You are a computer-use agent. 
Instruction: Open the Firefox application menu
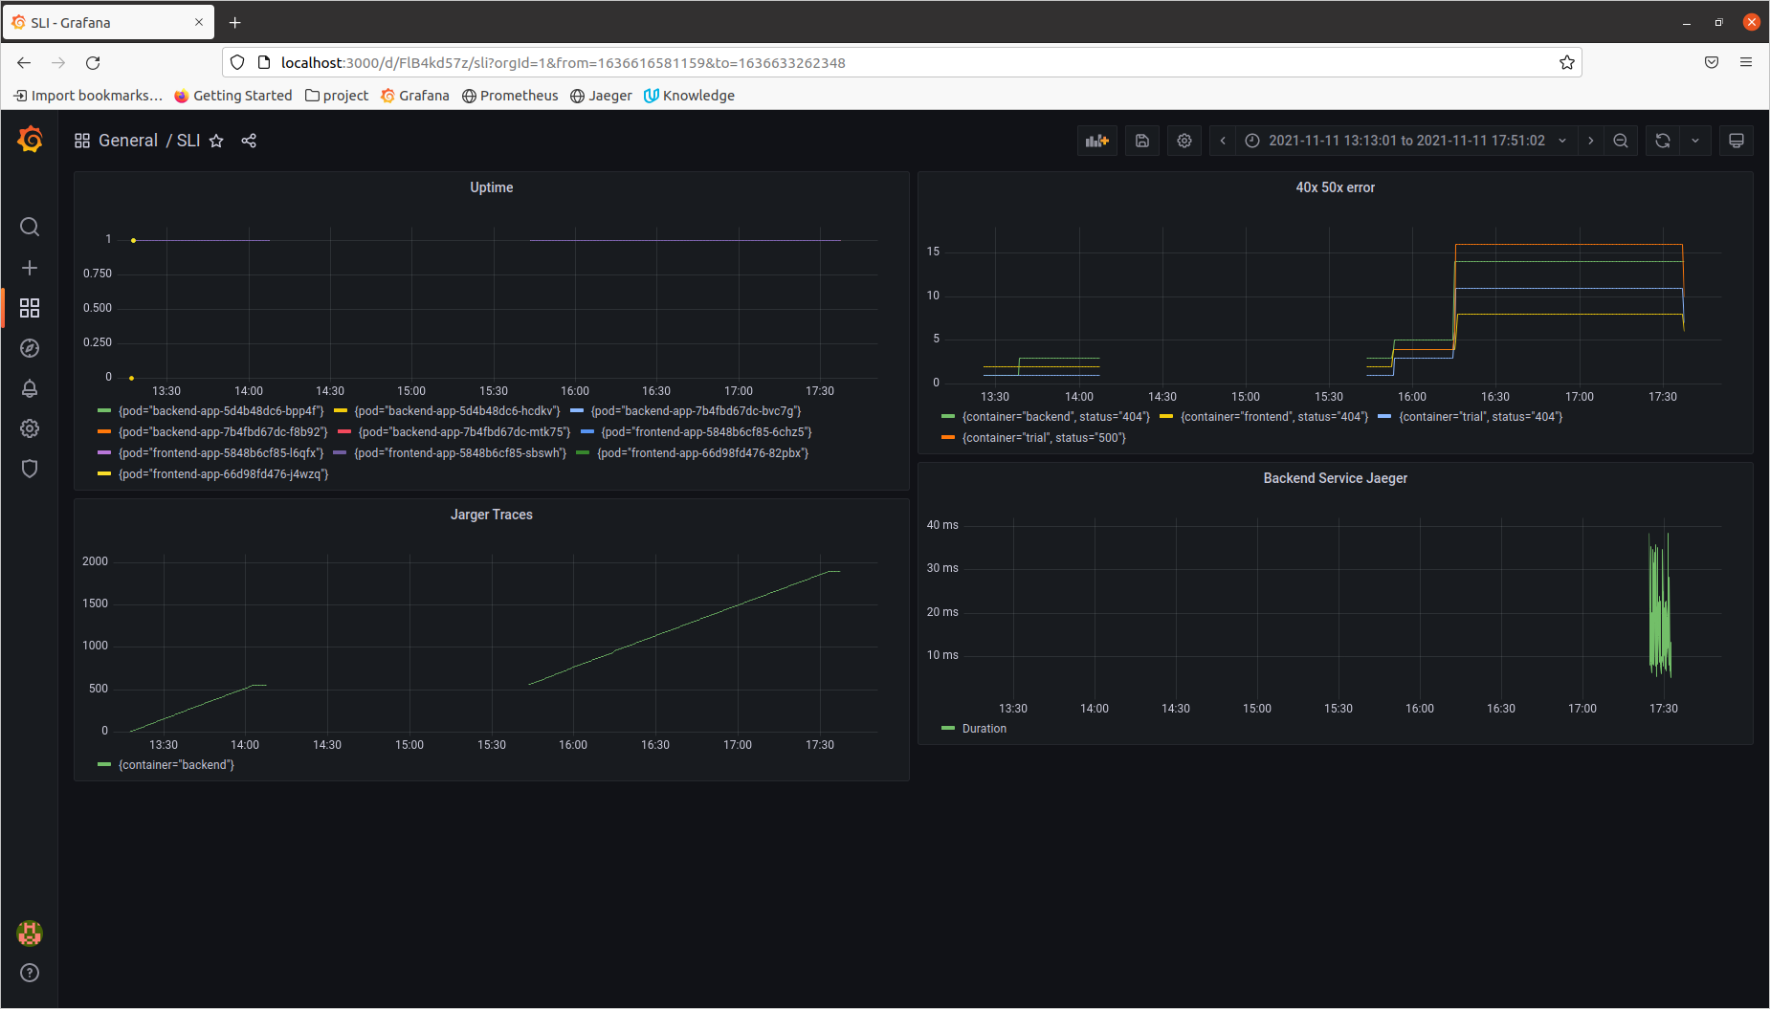(1746, 62)
